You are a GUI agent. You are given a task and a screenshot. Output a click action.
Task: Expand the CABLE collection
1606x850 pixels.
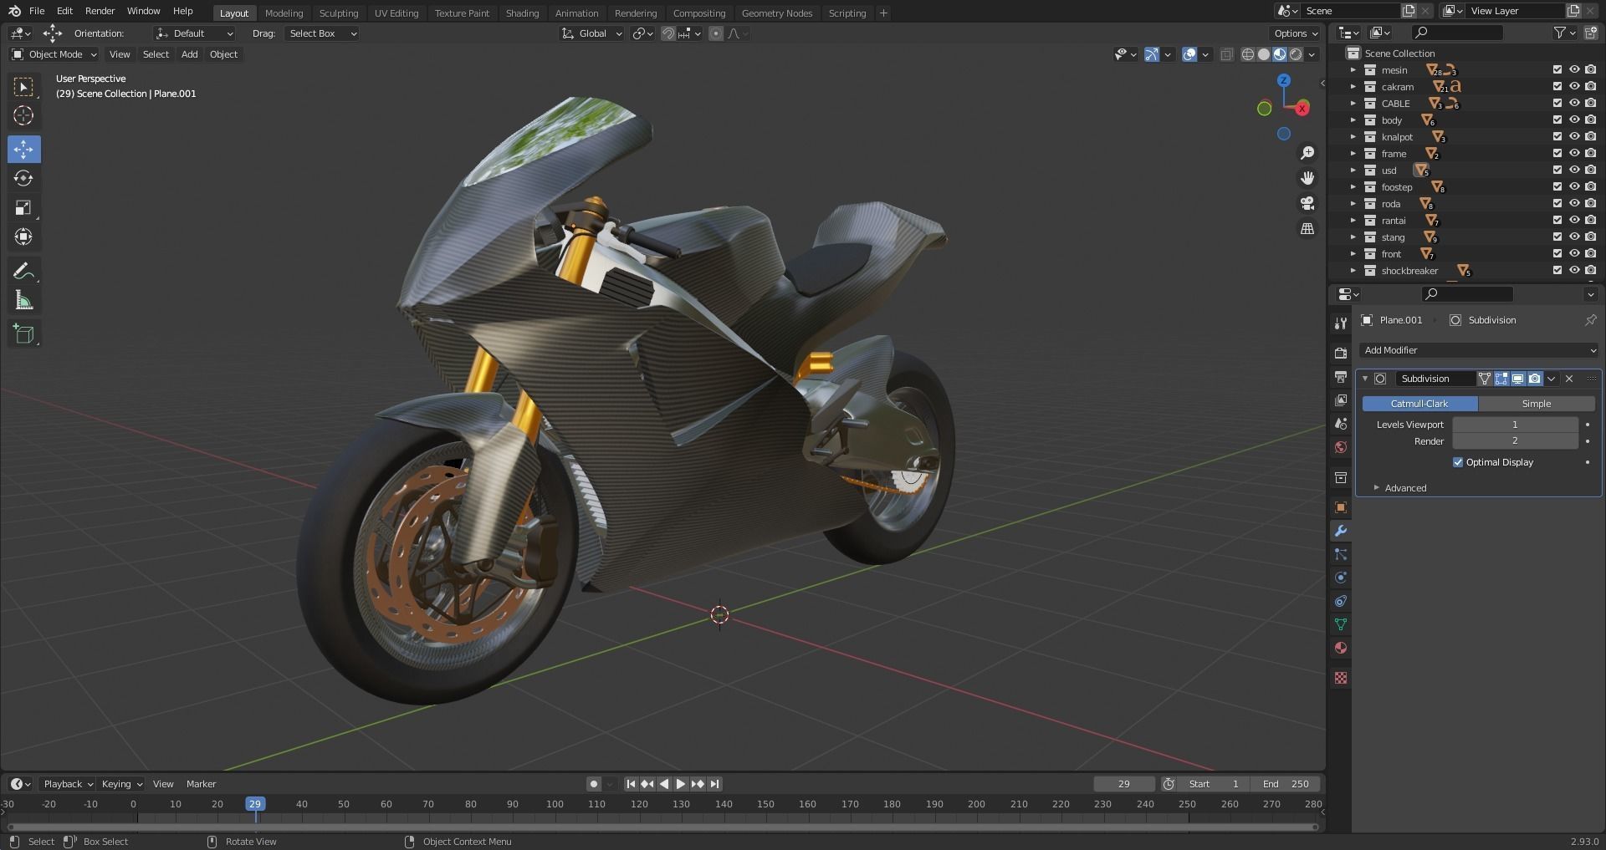[1353, 104]
